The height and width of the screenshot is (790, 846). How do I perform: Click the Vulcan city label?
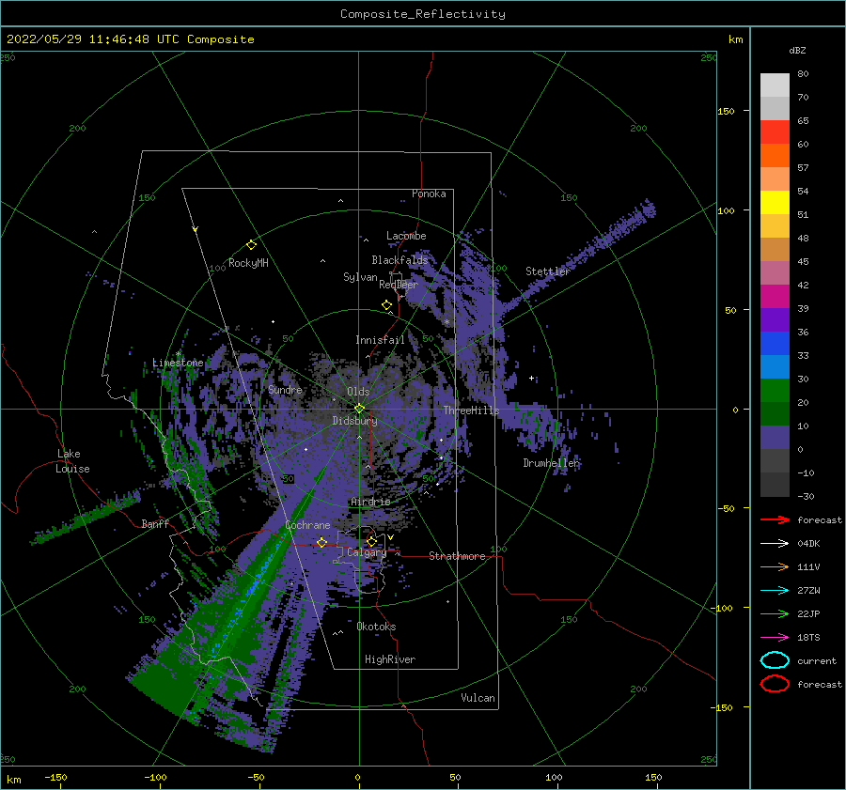[478, 698]
